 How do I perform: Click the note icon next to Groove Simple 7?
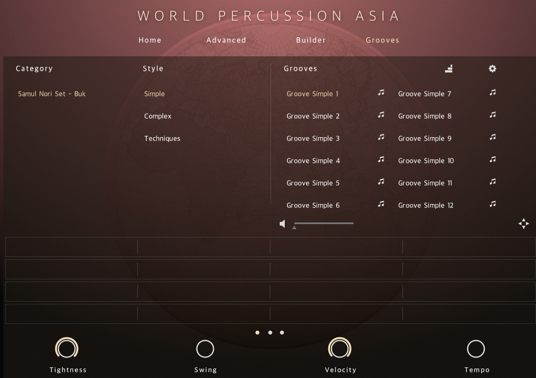pyautogui.click(x=492, y=93)
